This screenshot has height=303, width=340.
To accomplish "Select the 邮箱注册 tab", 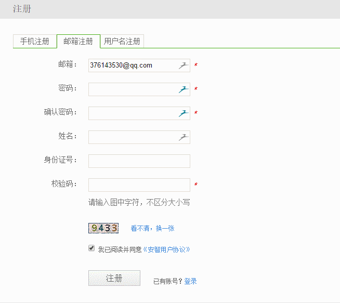I will tap(78, 42).
